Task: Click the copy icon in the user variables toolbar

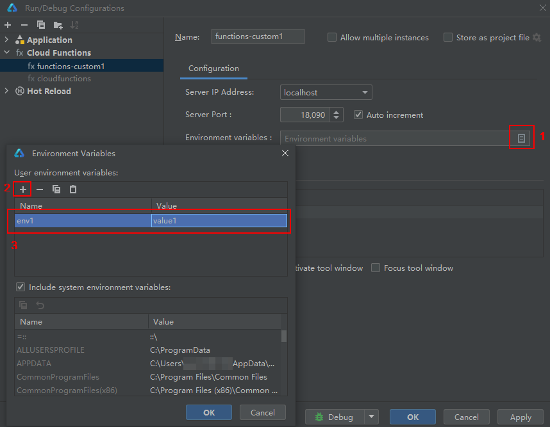Action: click(56, 189)
